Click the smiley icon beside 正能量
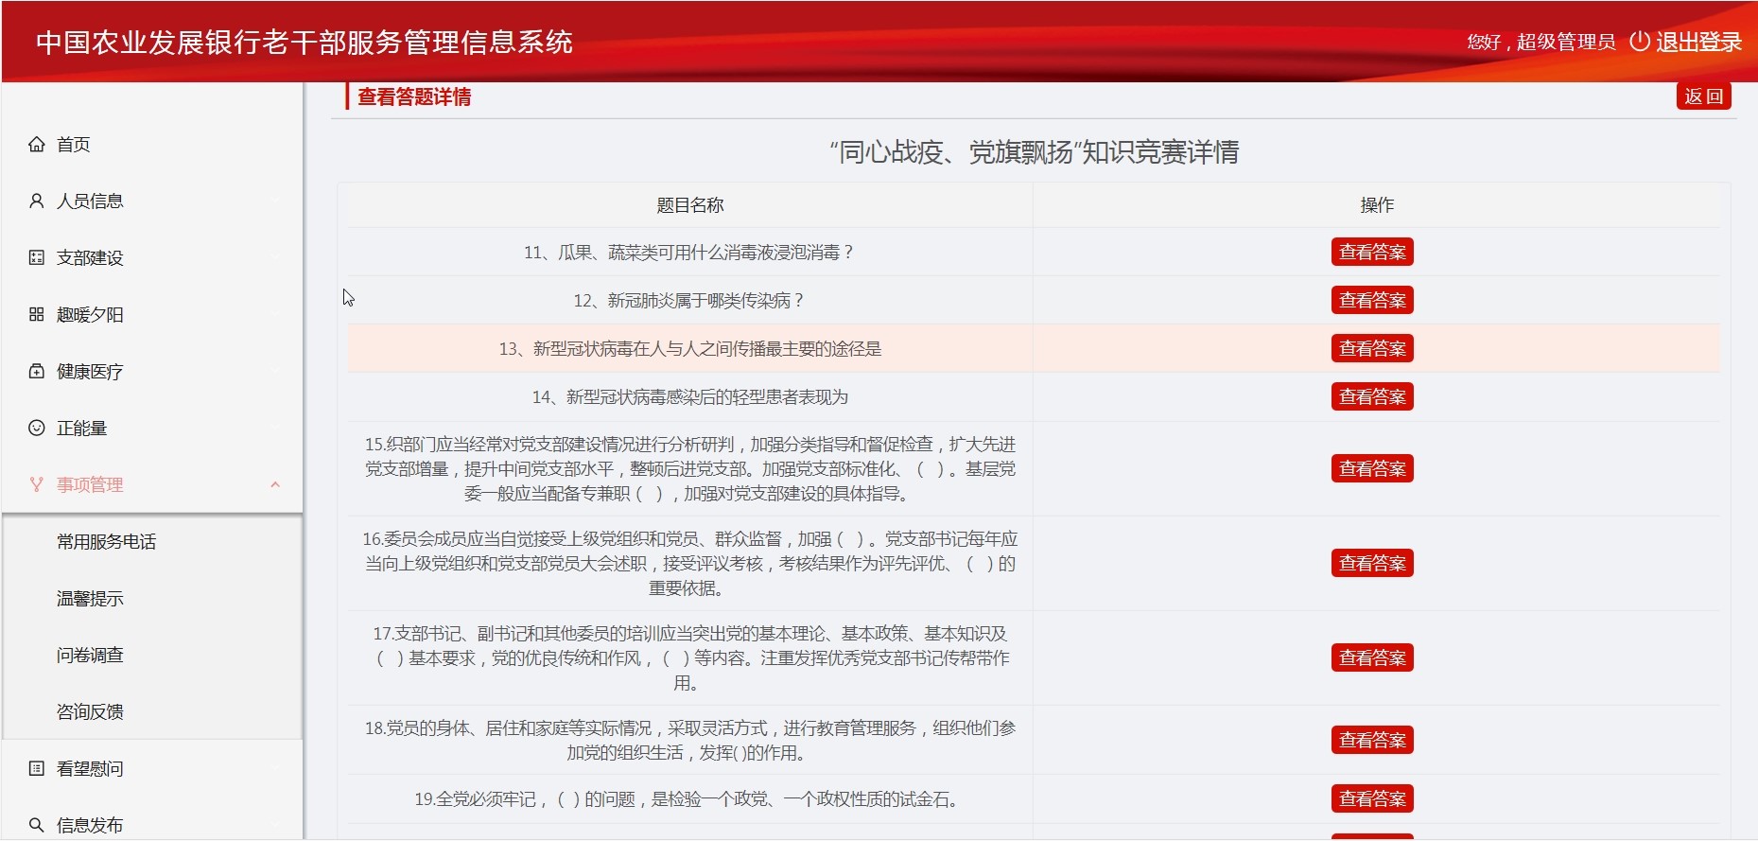1758x841 pixels. (x=37, y=428)
